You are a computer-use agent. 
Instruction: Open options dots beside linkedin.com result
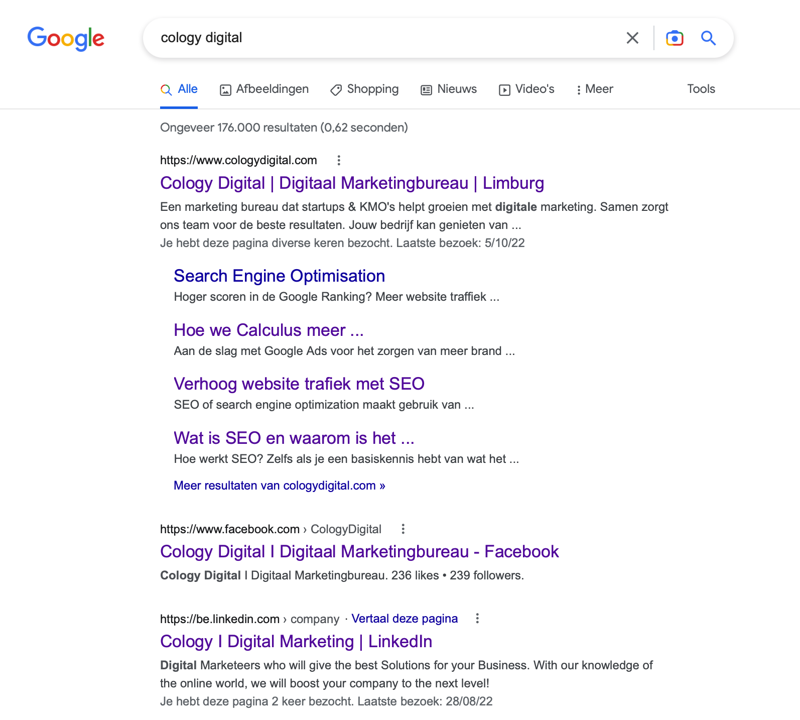[x=477, y=619]
